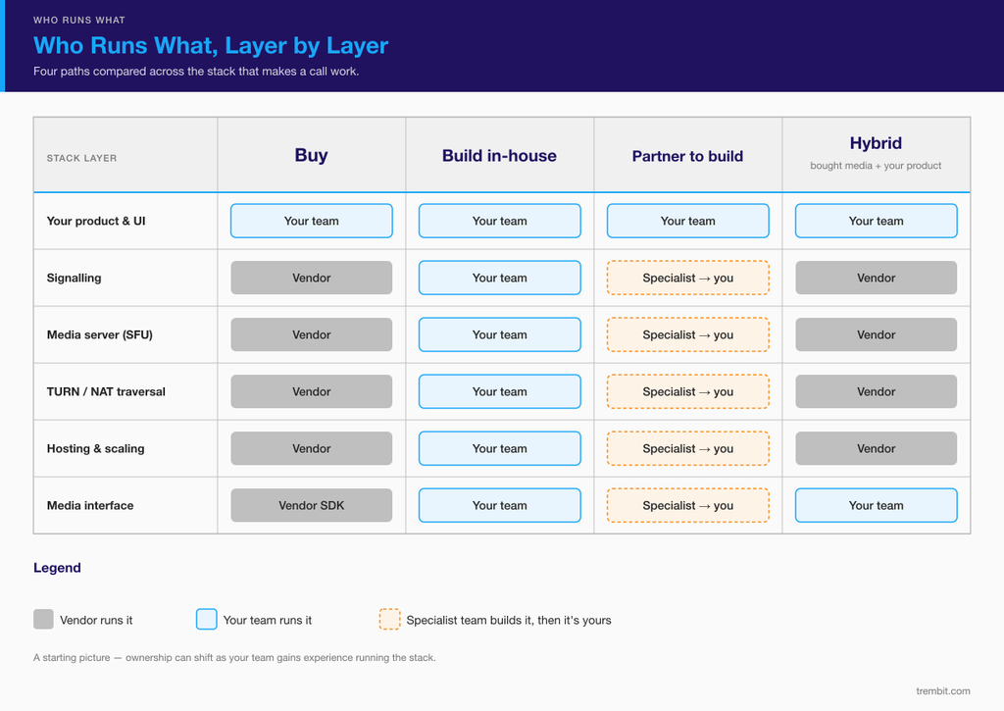This screenshot has height=711, width=1004.
Task: Click 'Your team' in Hybrid, Media interface row
Action: [876, 505]
